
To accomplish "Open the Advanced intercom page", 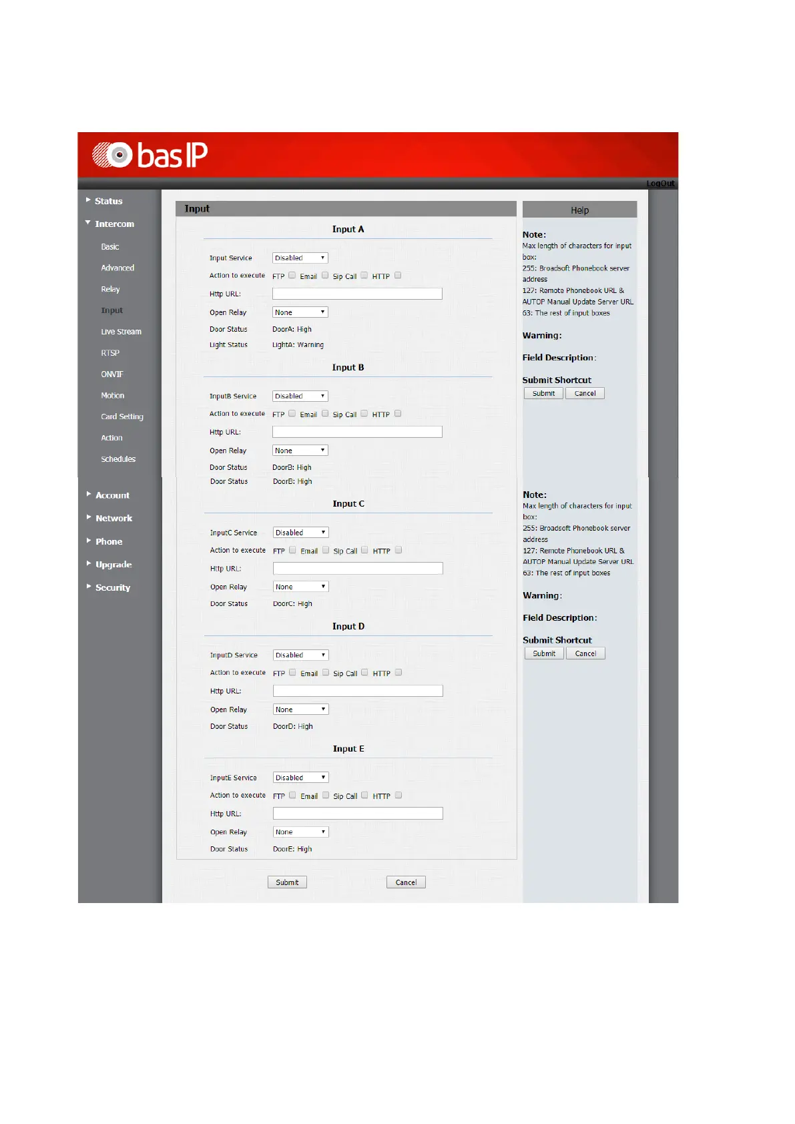I will pos(117,268).
